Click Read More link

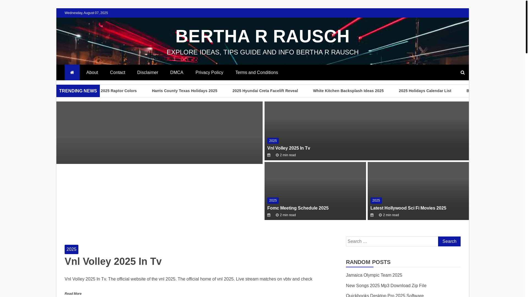point(73,294)
